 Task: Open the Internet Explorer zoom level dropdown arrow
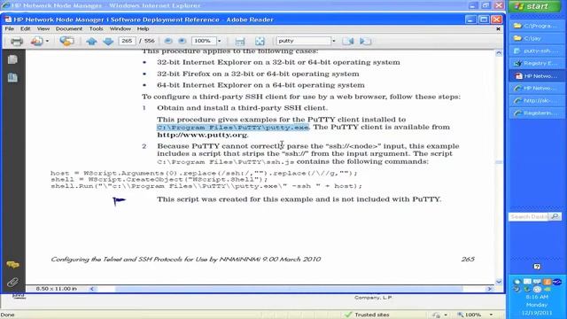click(x=491, y=315)
